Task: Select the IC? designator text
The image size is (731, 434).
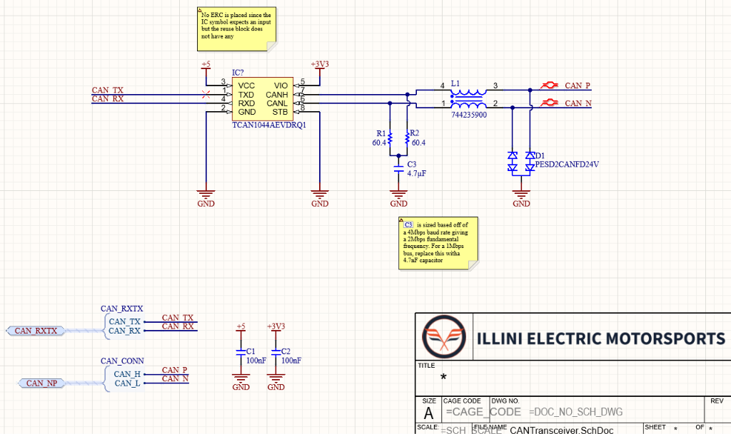Action: click(x=238, y=73)
